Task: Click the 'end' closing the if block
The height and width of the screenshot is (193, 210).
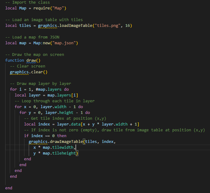Action: [x=28, y=159]
